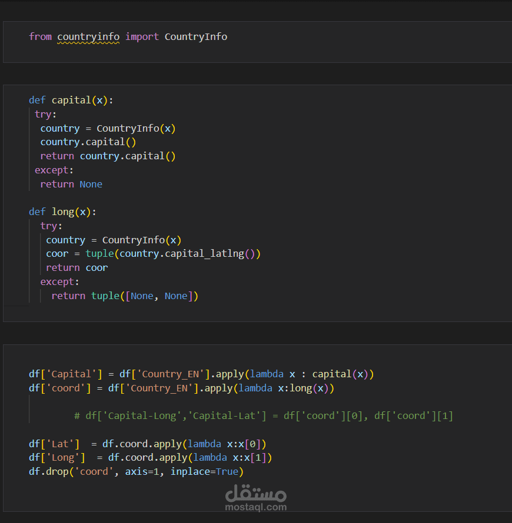Click 'return tuple([None, None])' line

[125, 296]
